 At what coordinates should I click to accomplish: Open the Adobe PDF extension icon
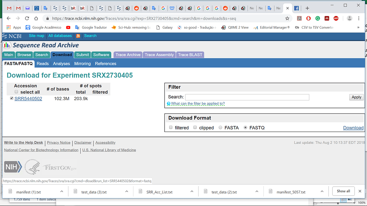click(299, 19)
